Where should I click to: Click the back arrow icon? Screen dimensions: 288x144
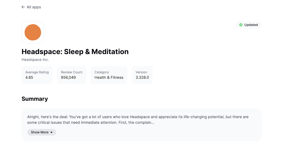(23, 7)
